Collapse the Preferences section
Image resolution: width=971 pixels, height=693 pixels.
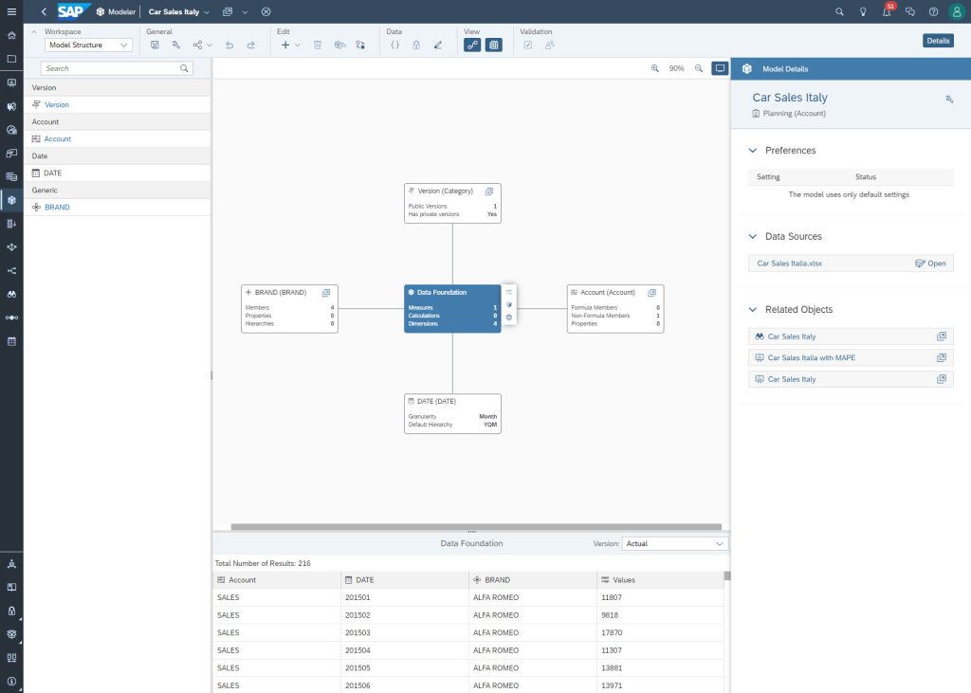point(753,151)
